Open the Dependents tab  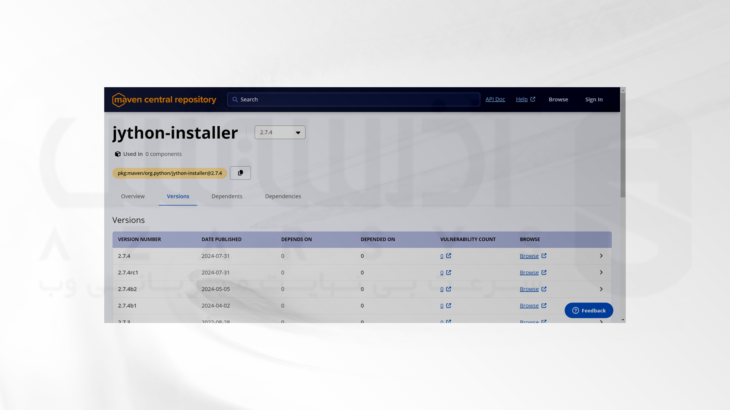point(227,196)
